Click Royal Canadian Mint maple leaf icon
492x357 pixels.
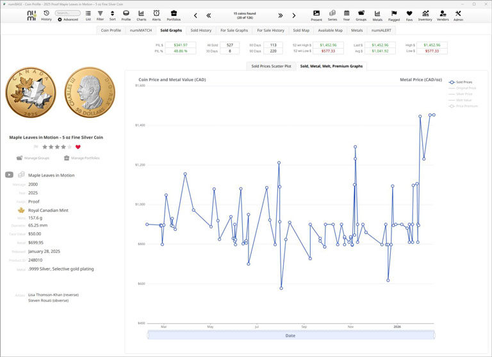(21, 210)
